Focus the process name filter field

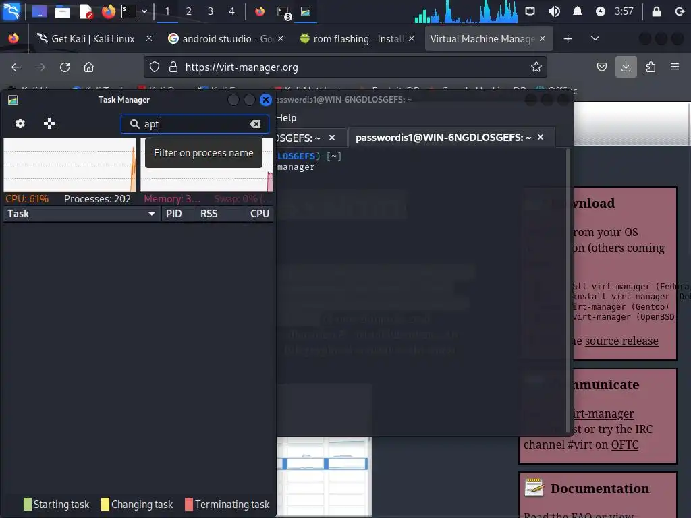[195, 124]
